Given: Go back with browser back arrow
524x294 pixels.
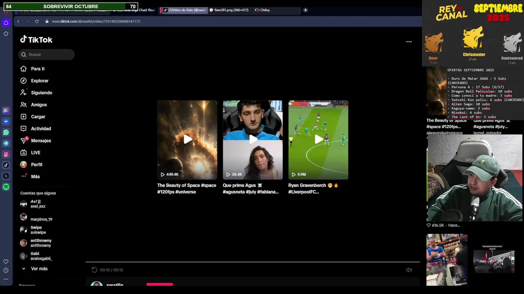Looking at the screenshot, I should tap(18, 21).
